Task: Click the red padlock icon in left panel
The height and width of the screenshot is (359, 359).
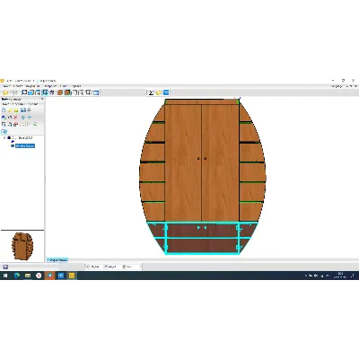Action: [16, 125]
